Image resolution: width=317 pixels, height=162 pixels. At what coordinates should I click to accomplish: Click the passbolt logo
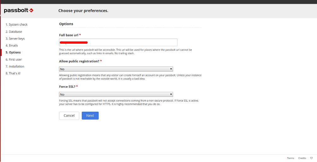pyautogui.click(x=19, y=10)
